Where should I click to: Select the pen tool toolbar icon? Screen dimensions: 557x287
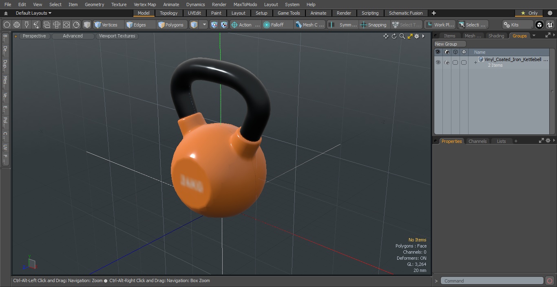27,25
